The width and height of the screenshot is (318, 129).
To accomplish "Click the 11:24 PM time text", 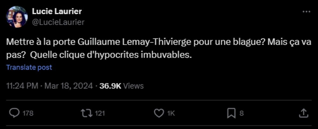I will [x=22, y=86].
